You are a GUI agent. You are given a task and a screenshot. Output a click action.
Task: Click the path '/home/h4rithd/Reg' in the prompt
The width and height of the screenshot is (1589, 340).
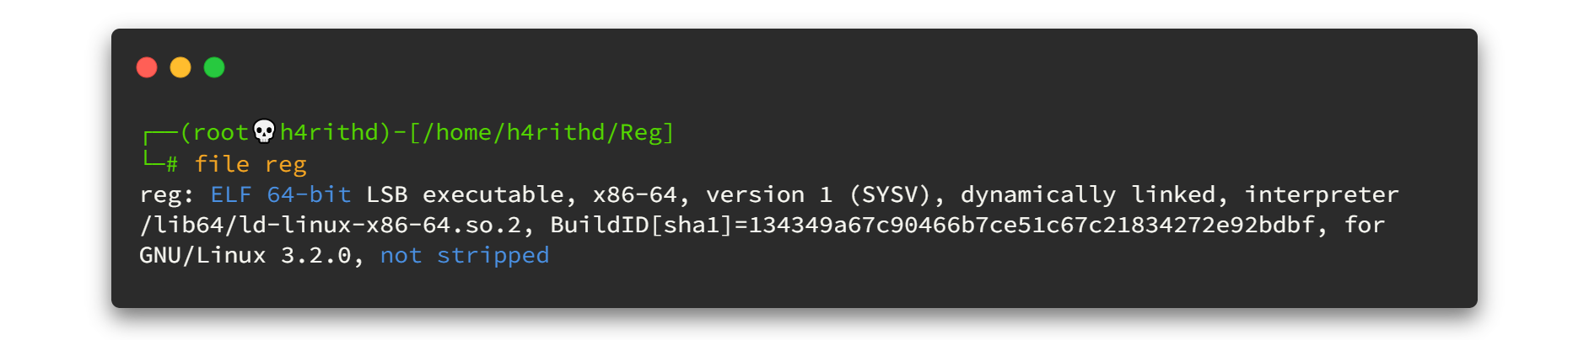click(542, 132)
